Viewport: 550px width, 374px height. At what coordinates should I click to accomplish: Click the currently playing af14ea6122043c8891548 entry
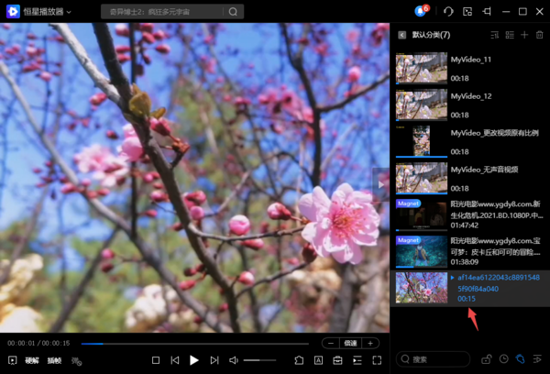(469, 288)
